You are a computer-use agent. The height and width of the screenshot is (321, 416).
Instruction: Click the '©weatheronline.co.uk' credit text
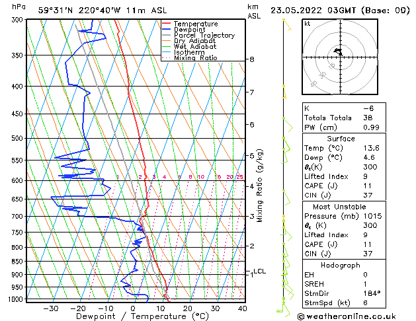tap(347, 316)
